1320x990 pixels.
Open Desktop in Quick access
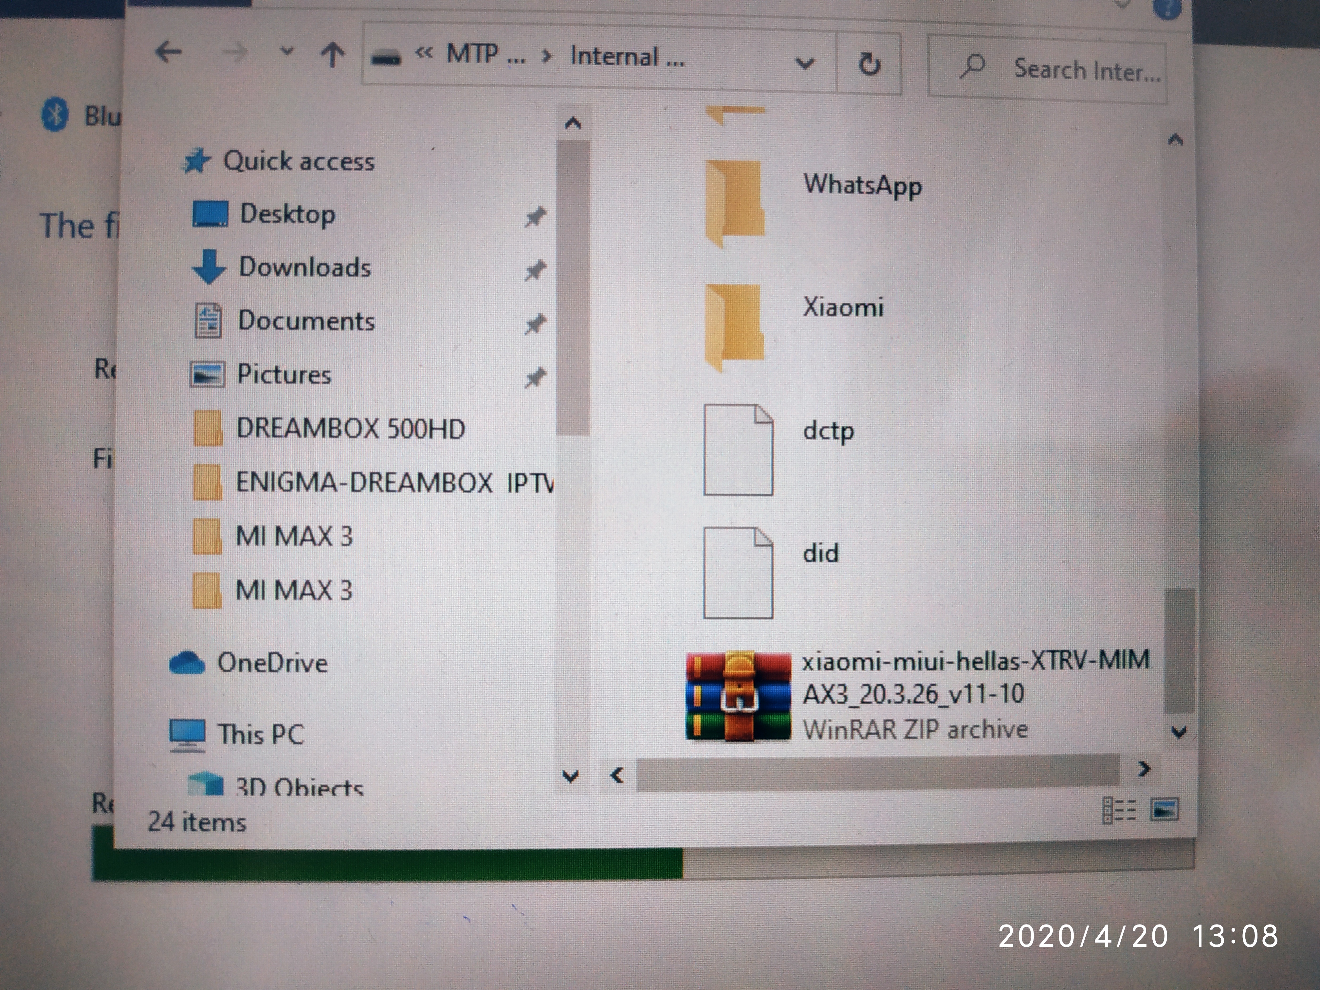click(x=287, y=214)
